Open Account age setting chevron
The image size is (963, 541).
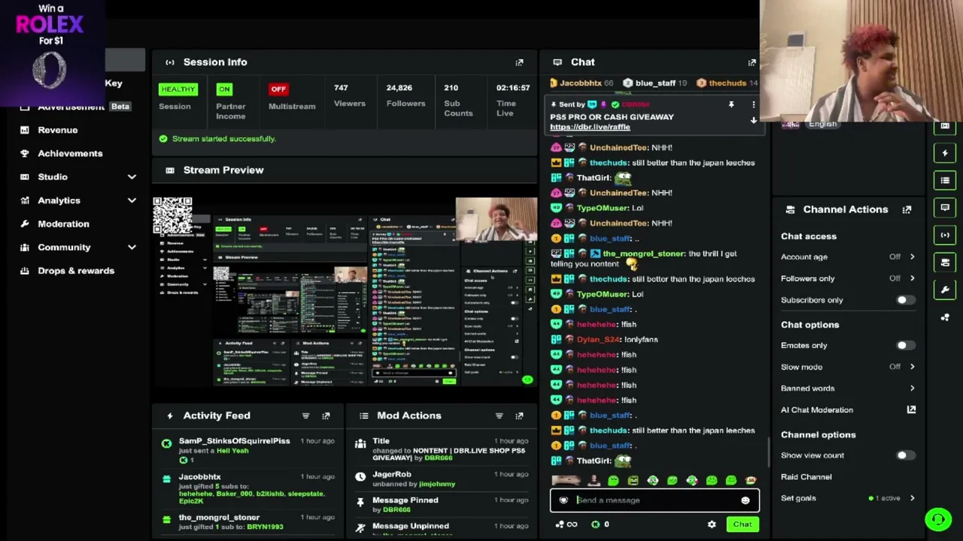pyautogui.click(x=912, y=257)
